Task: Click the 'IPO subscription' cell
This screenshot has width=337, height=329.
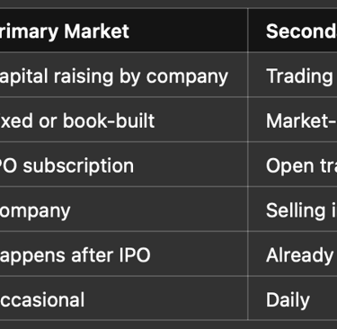Action: (124, 164)
